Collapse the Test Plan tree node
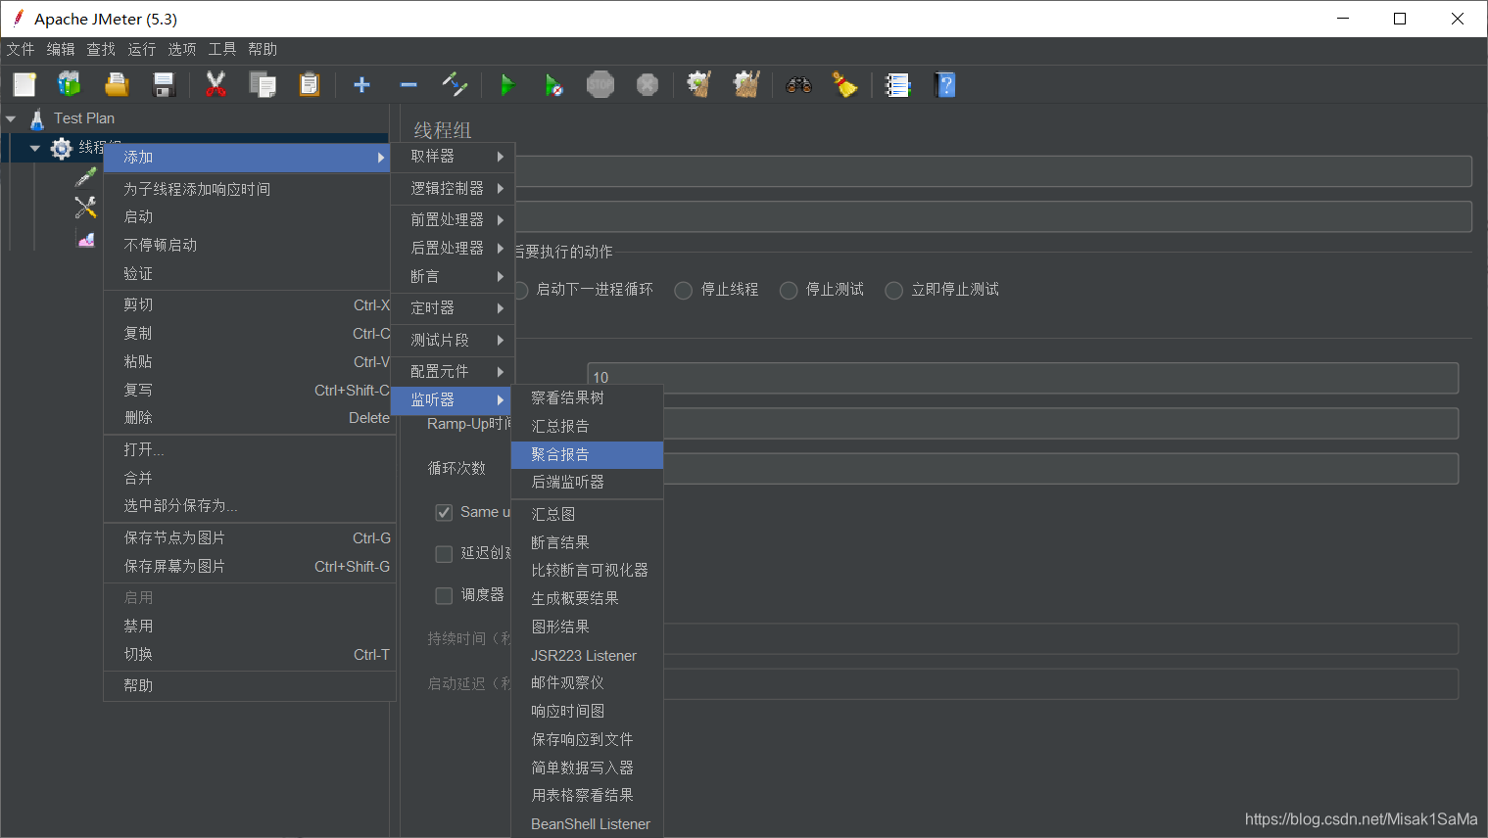Image resolution: width=1488 pixels, height=838 pixels. tap(11, 117)
